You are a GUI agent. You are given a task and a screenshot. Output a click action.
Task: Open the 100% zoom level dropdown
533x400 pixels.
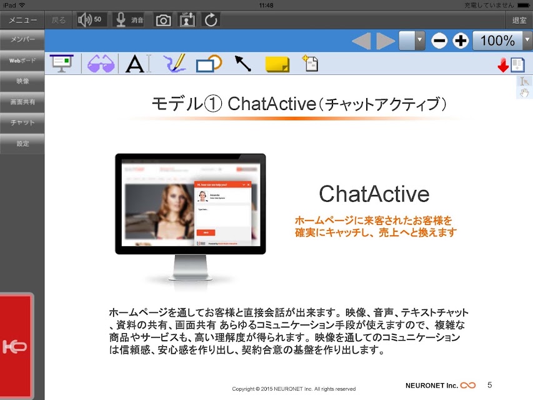502,41
